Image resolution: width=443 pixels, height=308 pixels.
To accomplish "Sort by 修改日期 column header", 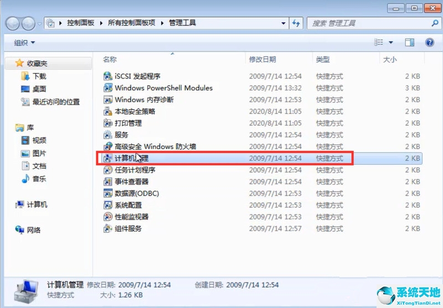I will (x=262, y=60).
